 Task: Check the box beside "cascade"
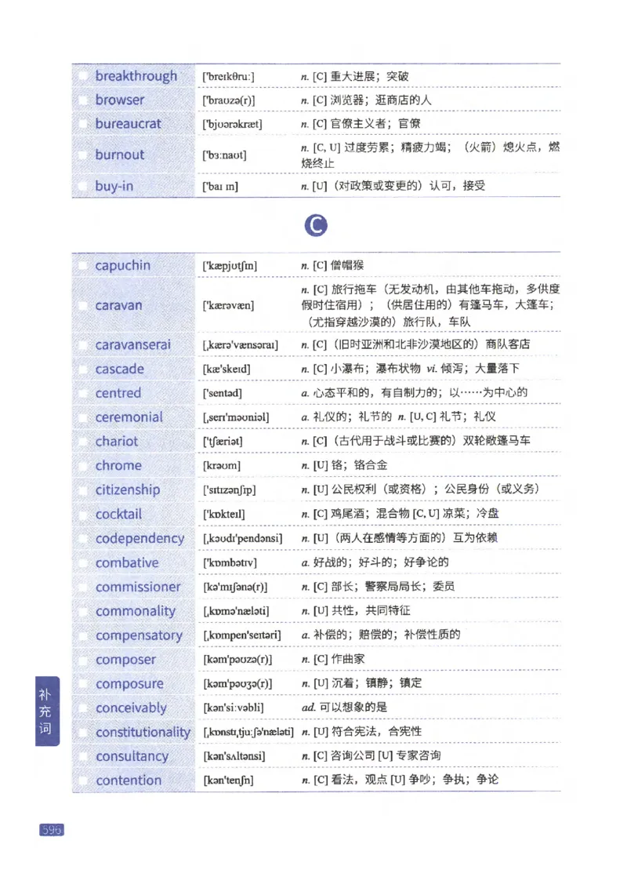point(84,369)
